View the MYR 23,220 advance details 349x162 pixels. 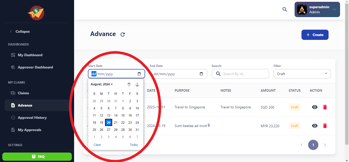point(315,126)
